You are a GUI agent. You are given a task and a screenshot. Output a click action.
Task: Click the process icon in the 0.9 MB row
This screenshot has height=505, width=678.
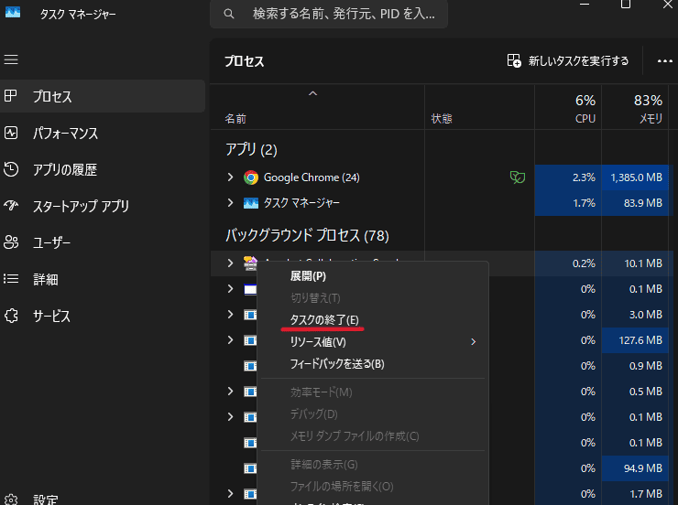point(250,366)
